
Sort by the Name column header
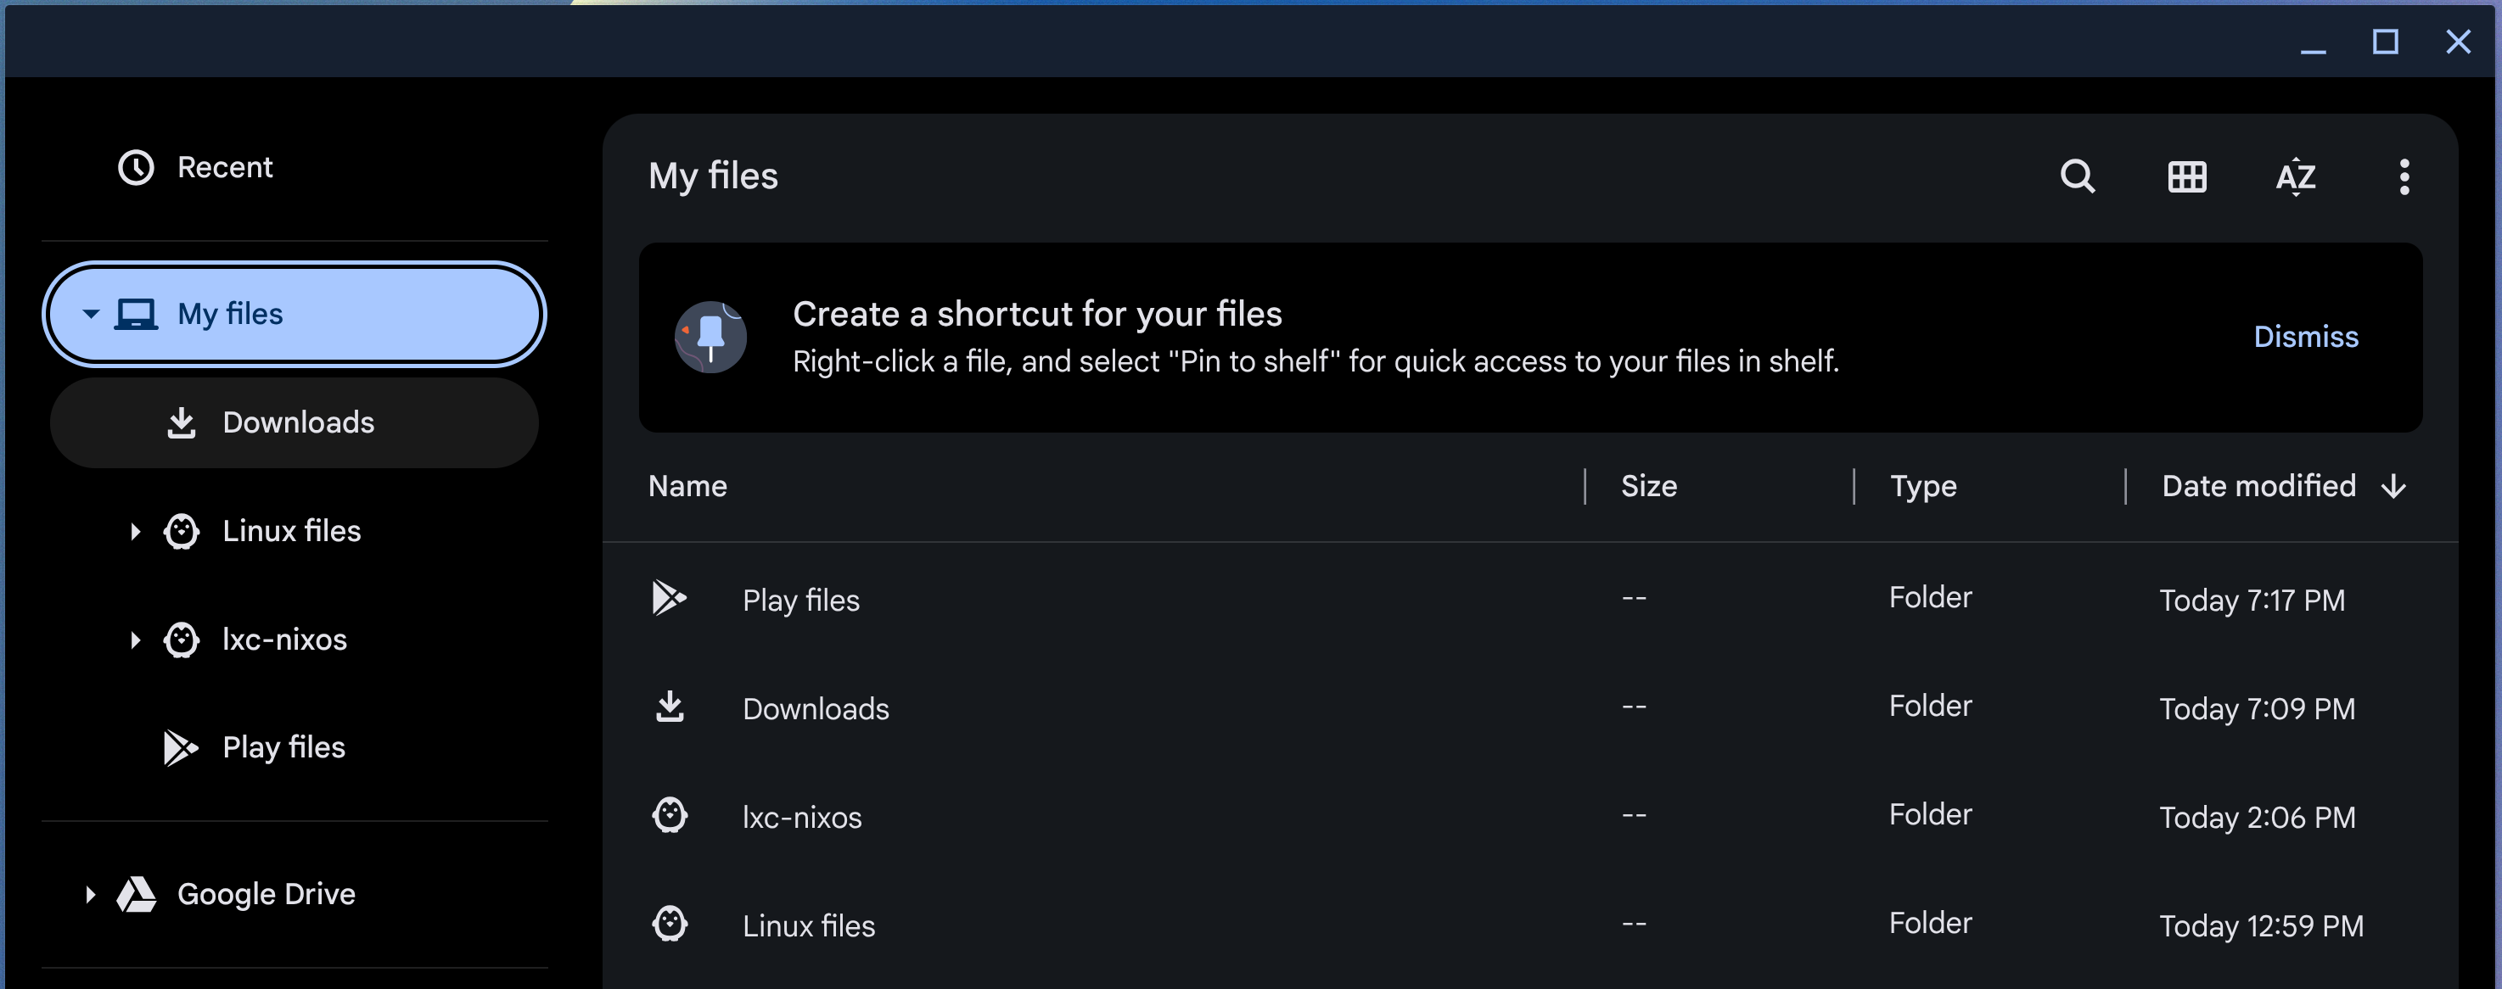tap(687, 486)
